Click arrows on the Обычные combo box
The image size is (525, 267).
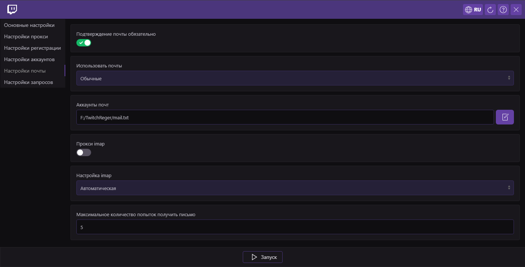(509, 78)
